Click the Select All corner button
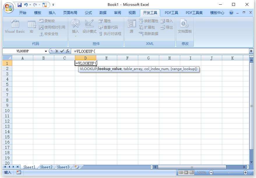This screenshot has width=256, height=178. click(x=7, y=58)
